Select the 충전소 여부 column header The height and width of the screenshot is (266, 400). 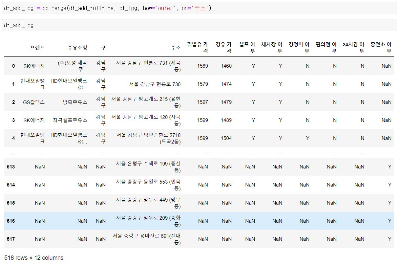click(381, 47)
